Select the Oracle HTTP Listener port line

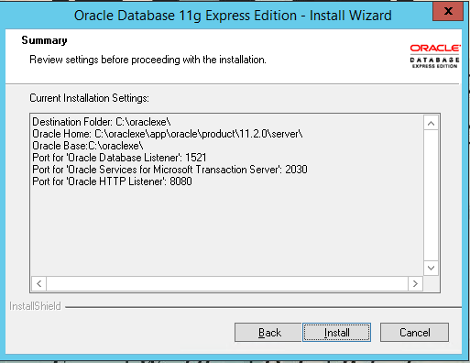tap(112, 181)
